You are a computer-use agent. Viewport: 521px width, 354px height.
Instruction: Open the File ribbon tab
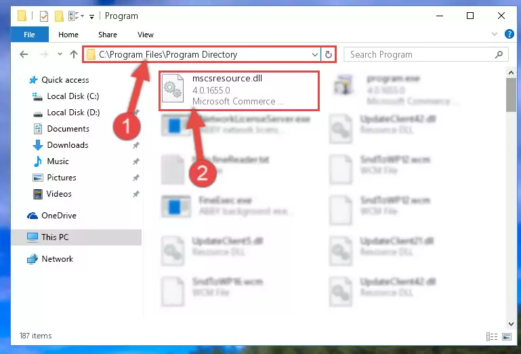click(x=30, y=35)
